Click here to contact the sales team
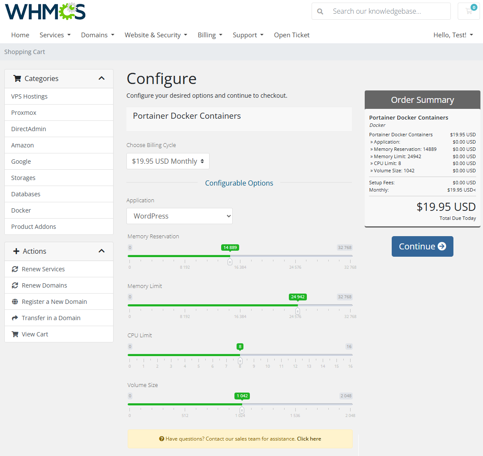 click(309, 438)
